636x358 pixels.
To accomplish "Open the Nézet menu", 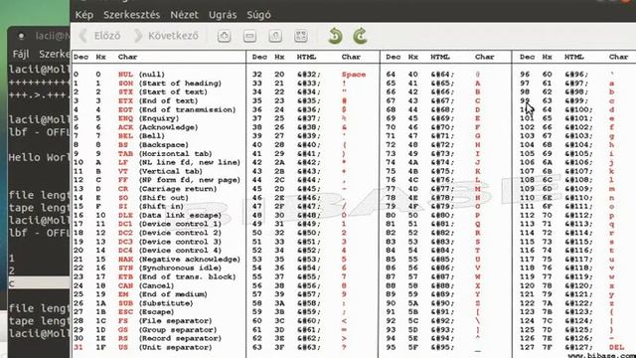I will 184,15.
